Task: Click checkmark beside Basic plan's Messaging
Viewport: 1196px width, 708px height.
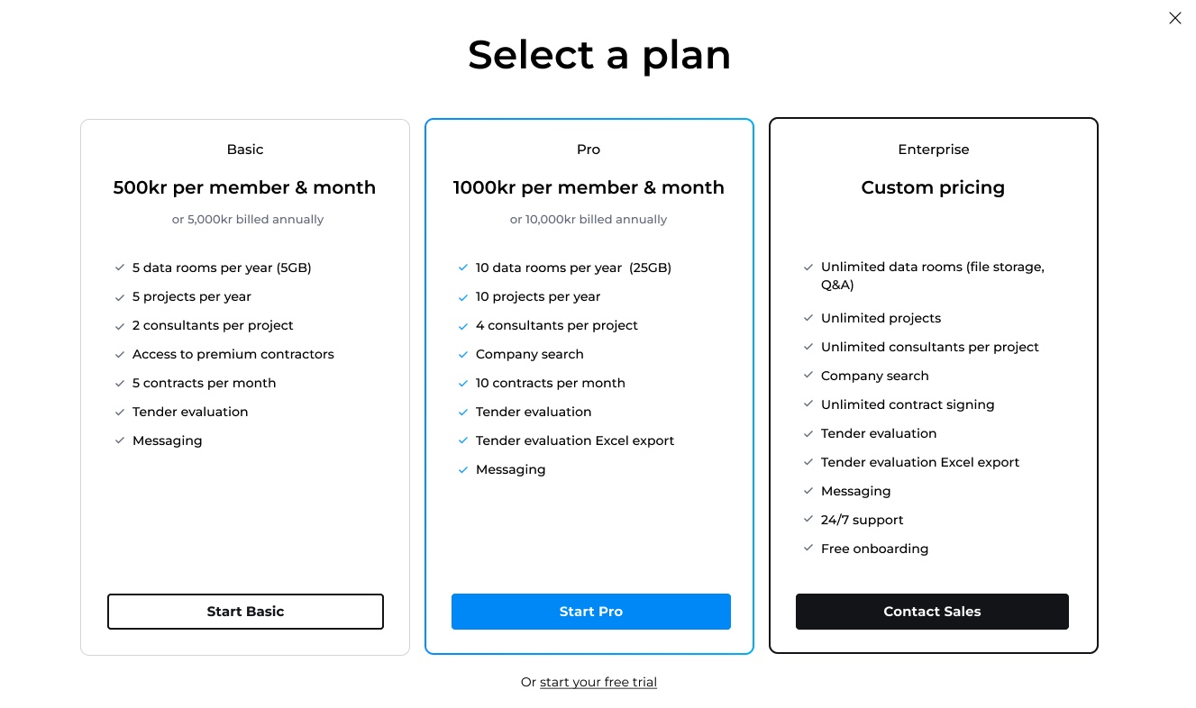Action: (x=119, y=440)
